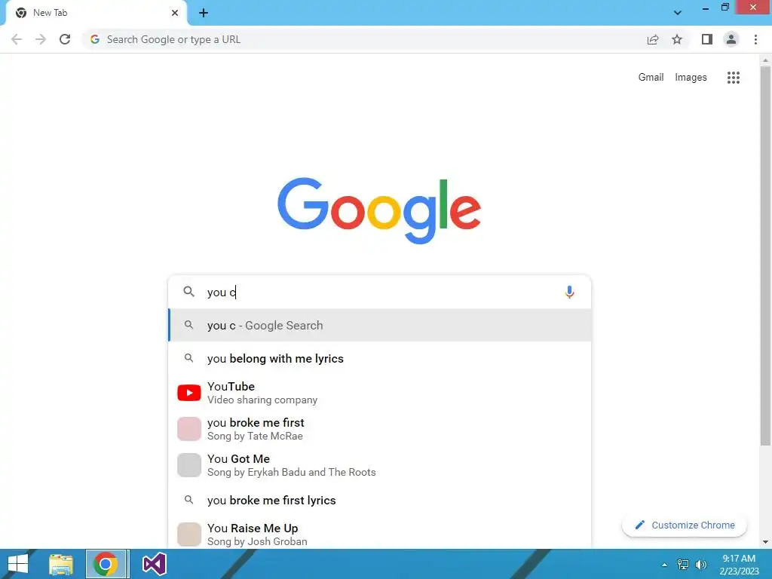Click the YouTube logo suggestion icon
The image size is (772, 579).
(x=189, y=393)
